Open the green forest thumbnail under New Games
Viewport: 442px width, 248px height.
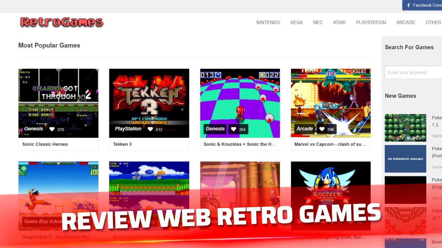point(405,128)
